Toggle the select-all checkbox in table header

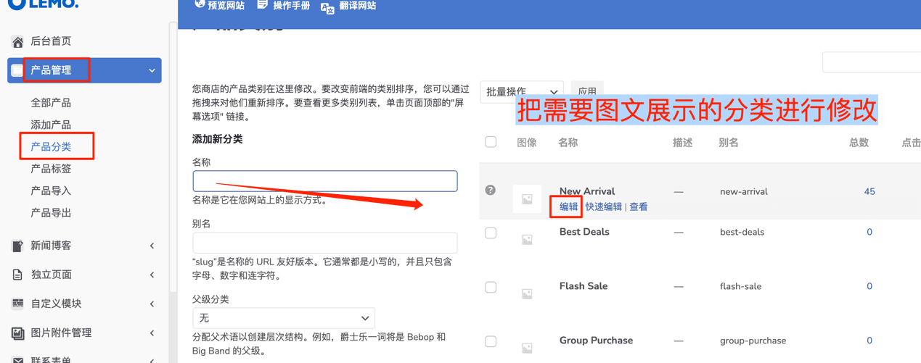[x=491, y=142]
